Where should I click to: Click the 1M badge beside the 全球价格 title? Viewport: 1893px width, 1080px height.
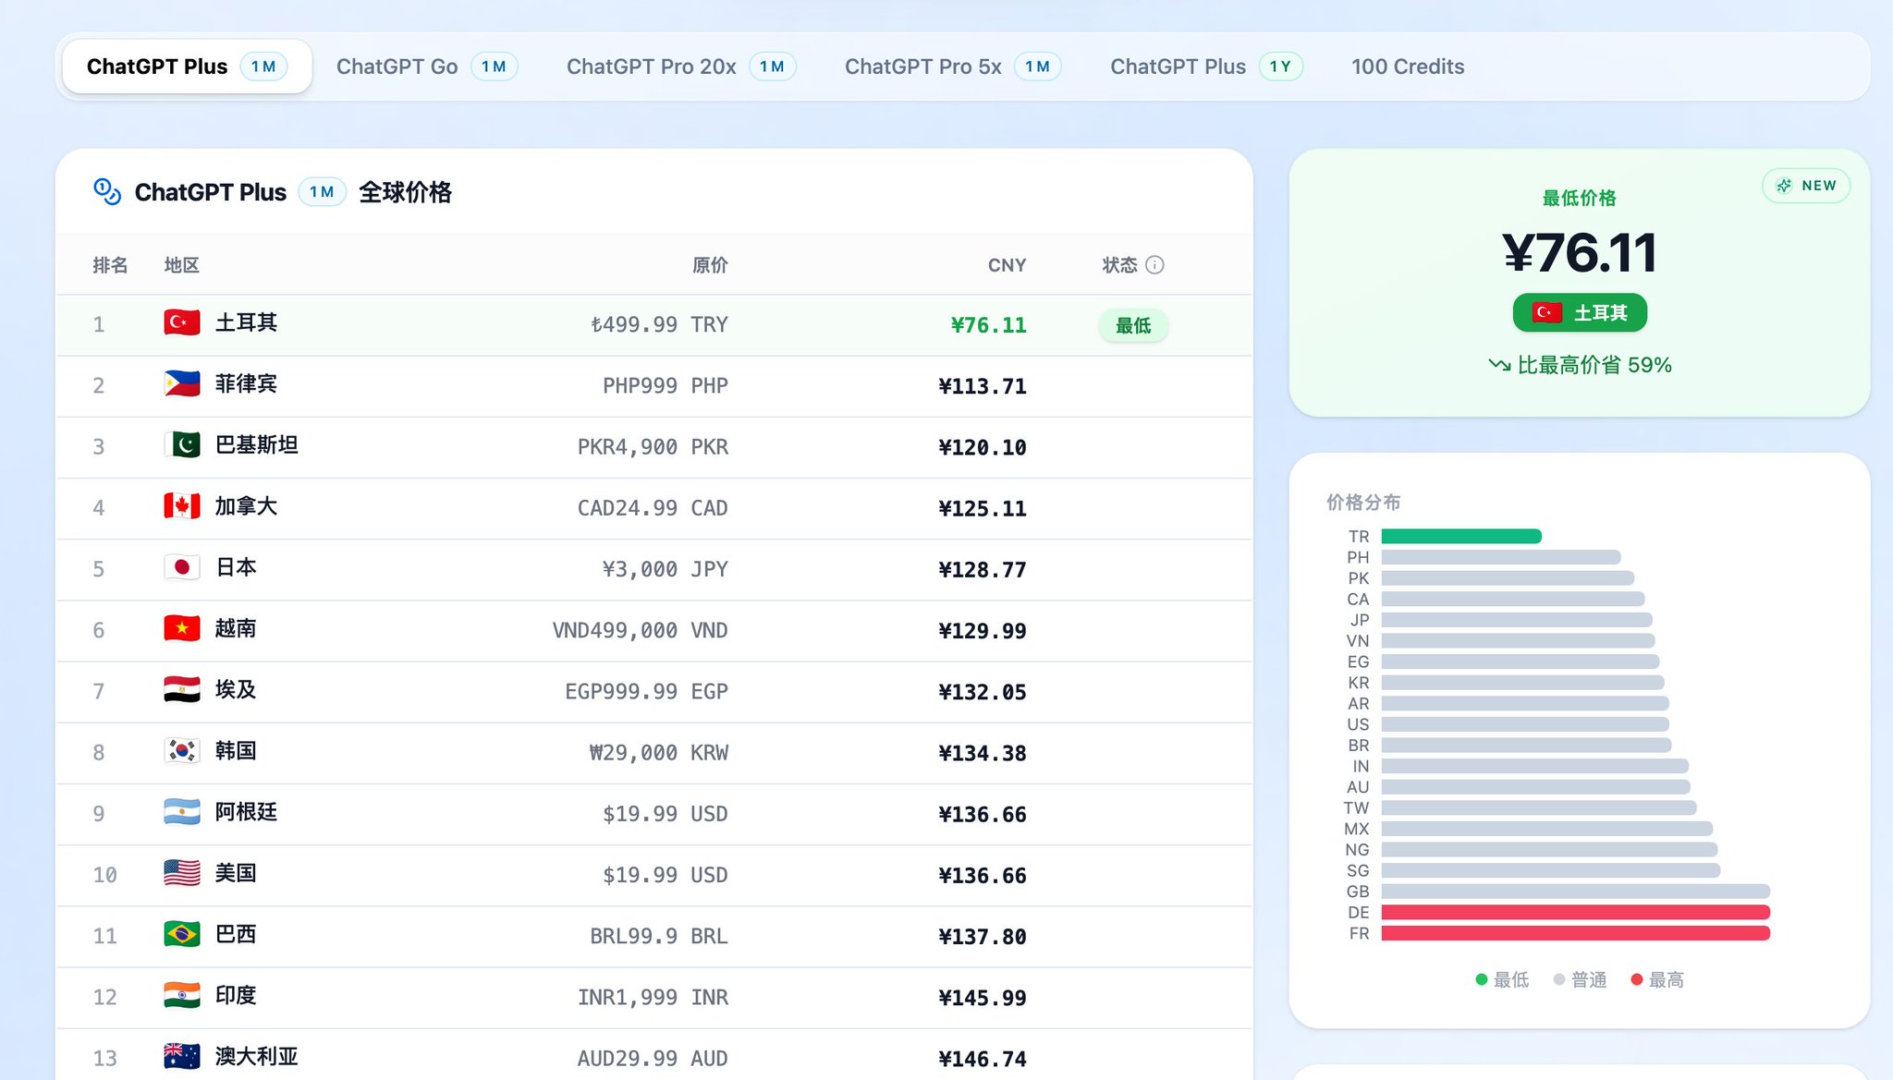click(x=322, y=192)
